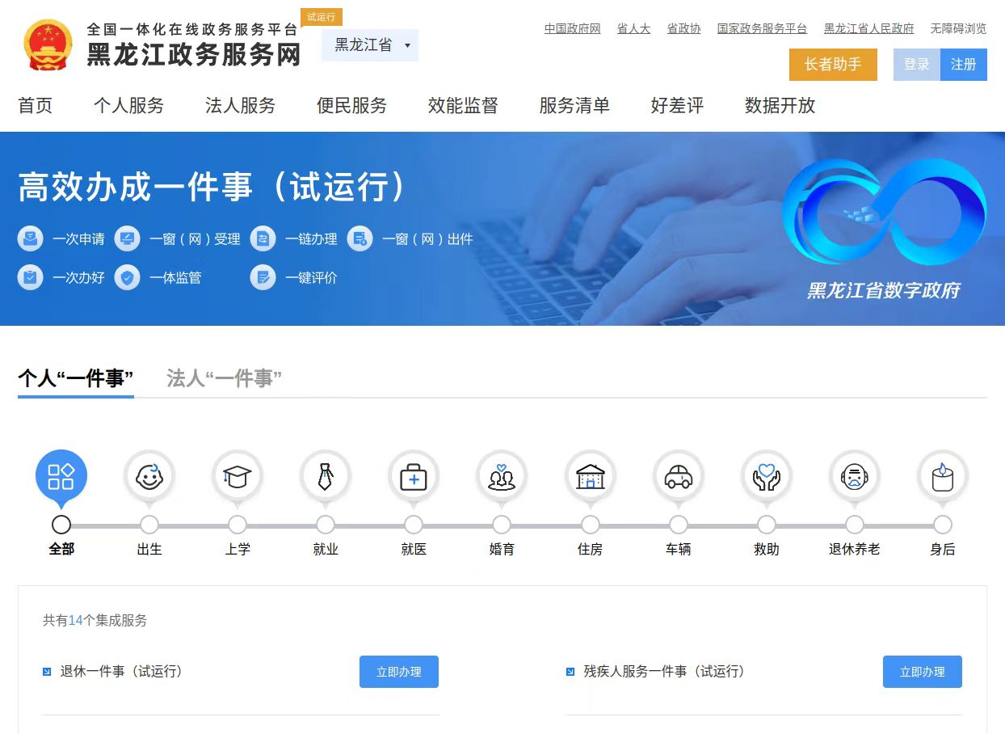Select the 上学 graduation cap icon
The image size is (1005, 734).
pos(237,476)
